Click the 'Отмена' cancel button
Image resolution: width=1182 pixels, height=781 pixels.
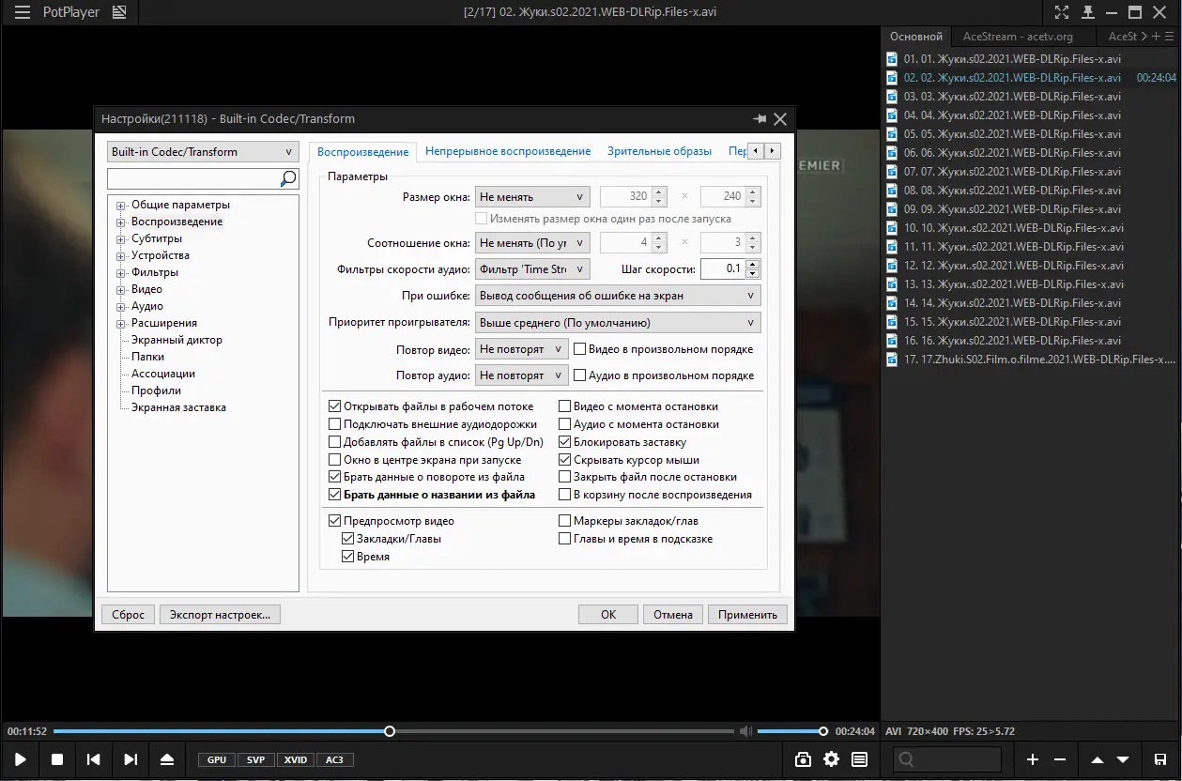click(673, 615)
